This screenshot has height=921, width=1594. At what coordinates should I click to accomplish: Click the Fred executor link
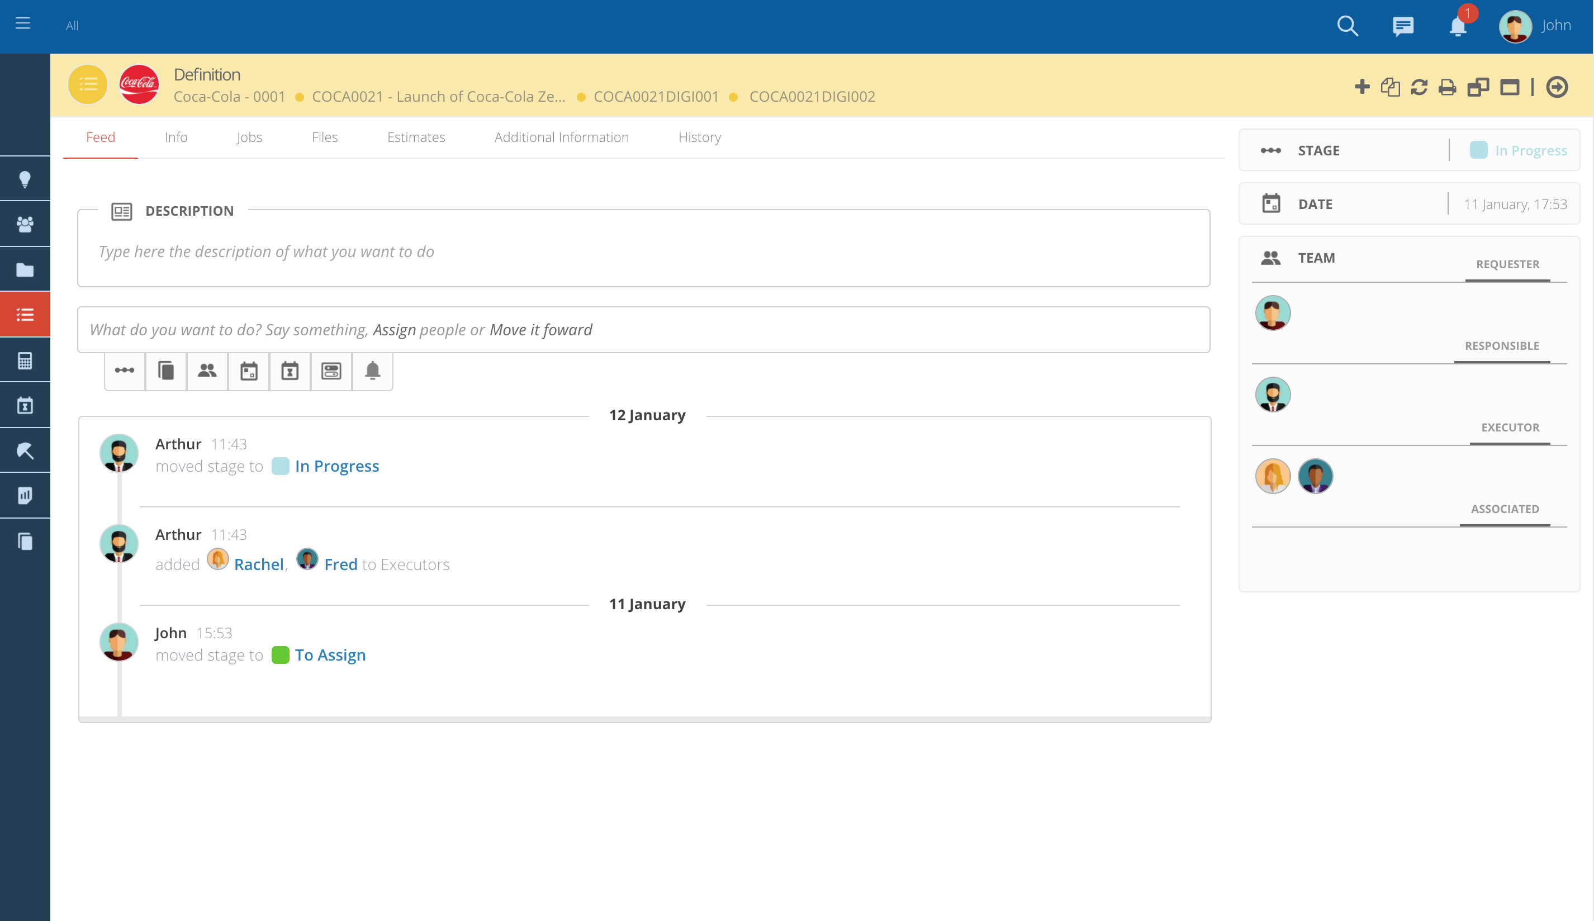[340, 563]
